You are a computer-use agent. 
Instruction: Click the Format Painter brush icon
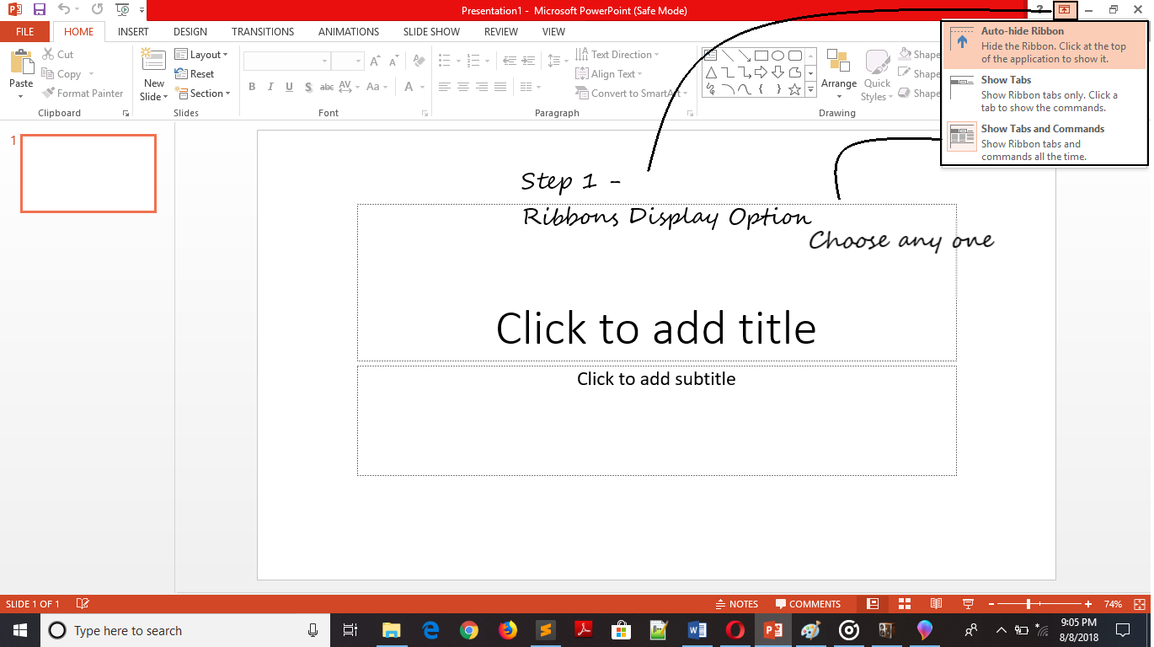click(x=49, y=94)
